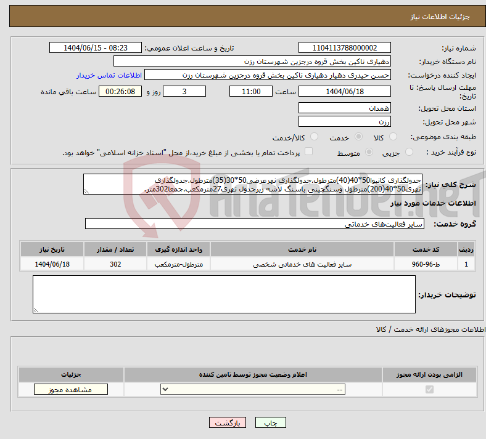Click the table date cell 1404/06/18
The height and width of the screenshot is (439, 486).
click(x=52, y=264)
